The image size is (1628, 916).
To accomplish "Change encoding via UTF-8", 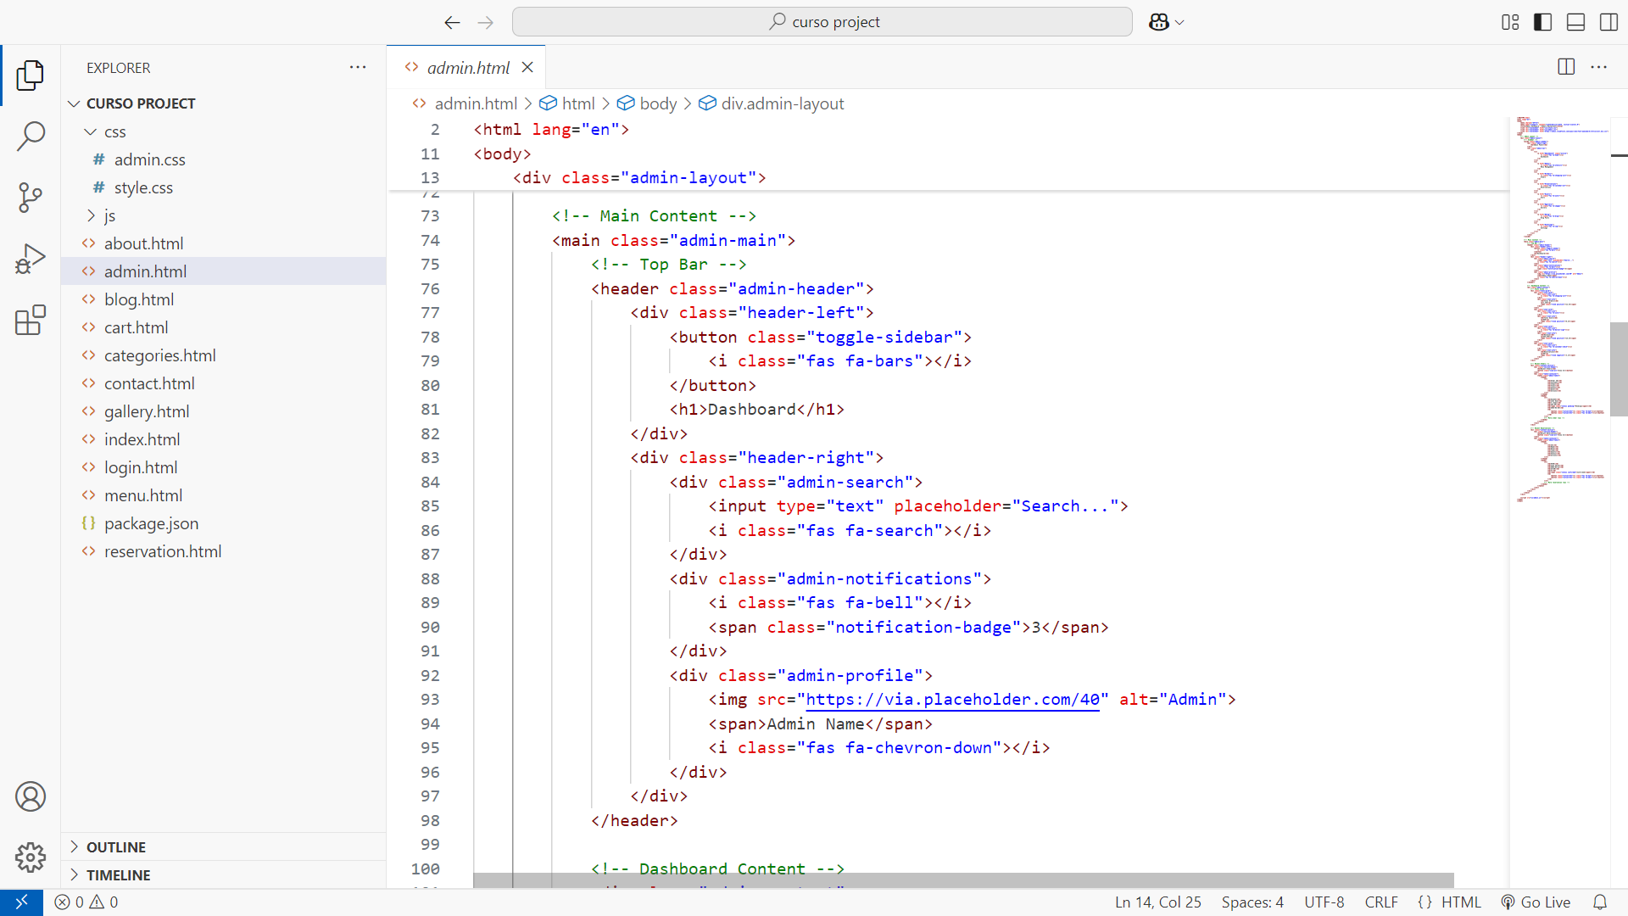I will pos(1324,902).
